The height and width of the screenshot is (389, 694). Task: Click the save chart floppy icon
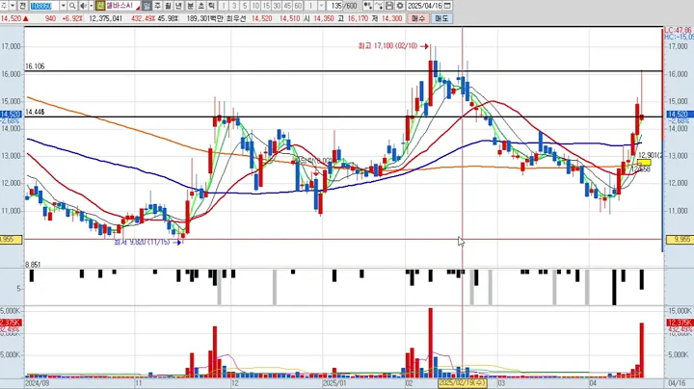389,6
